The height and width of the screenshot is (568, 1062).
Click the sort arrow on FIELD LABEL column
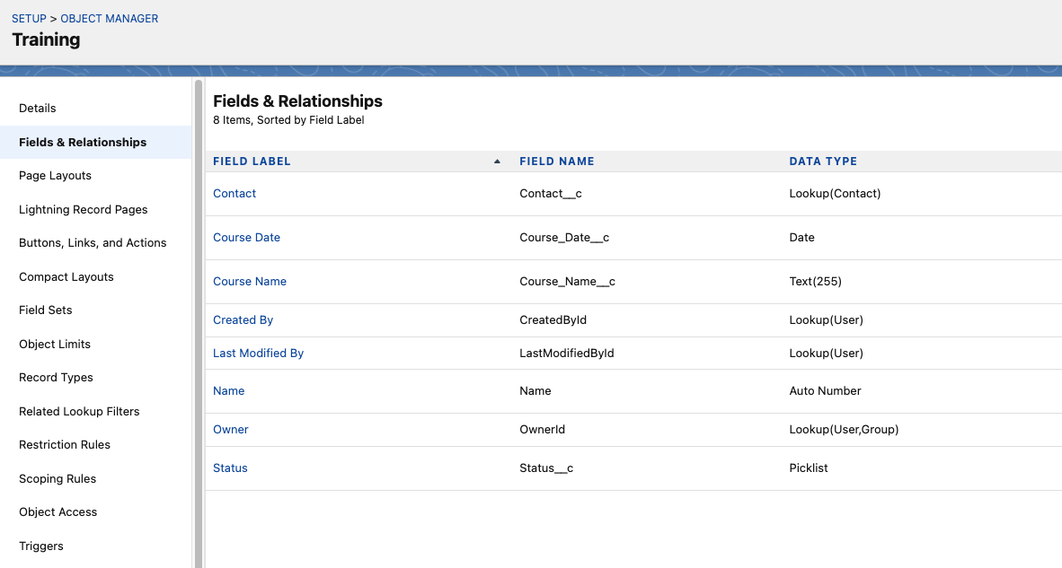coord(496,161)
